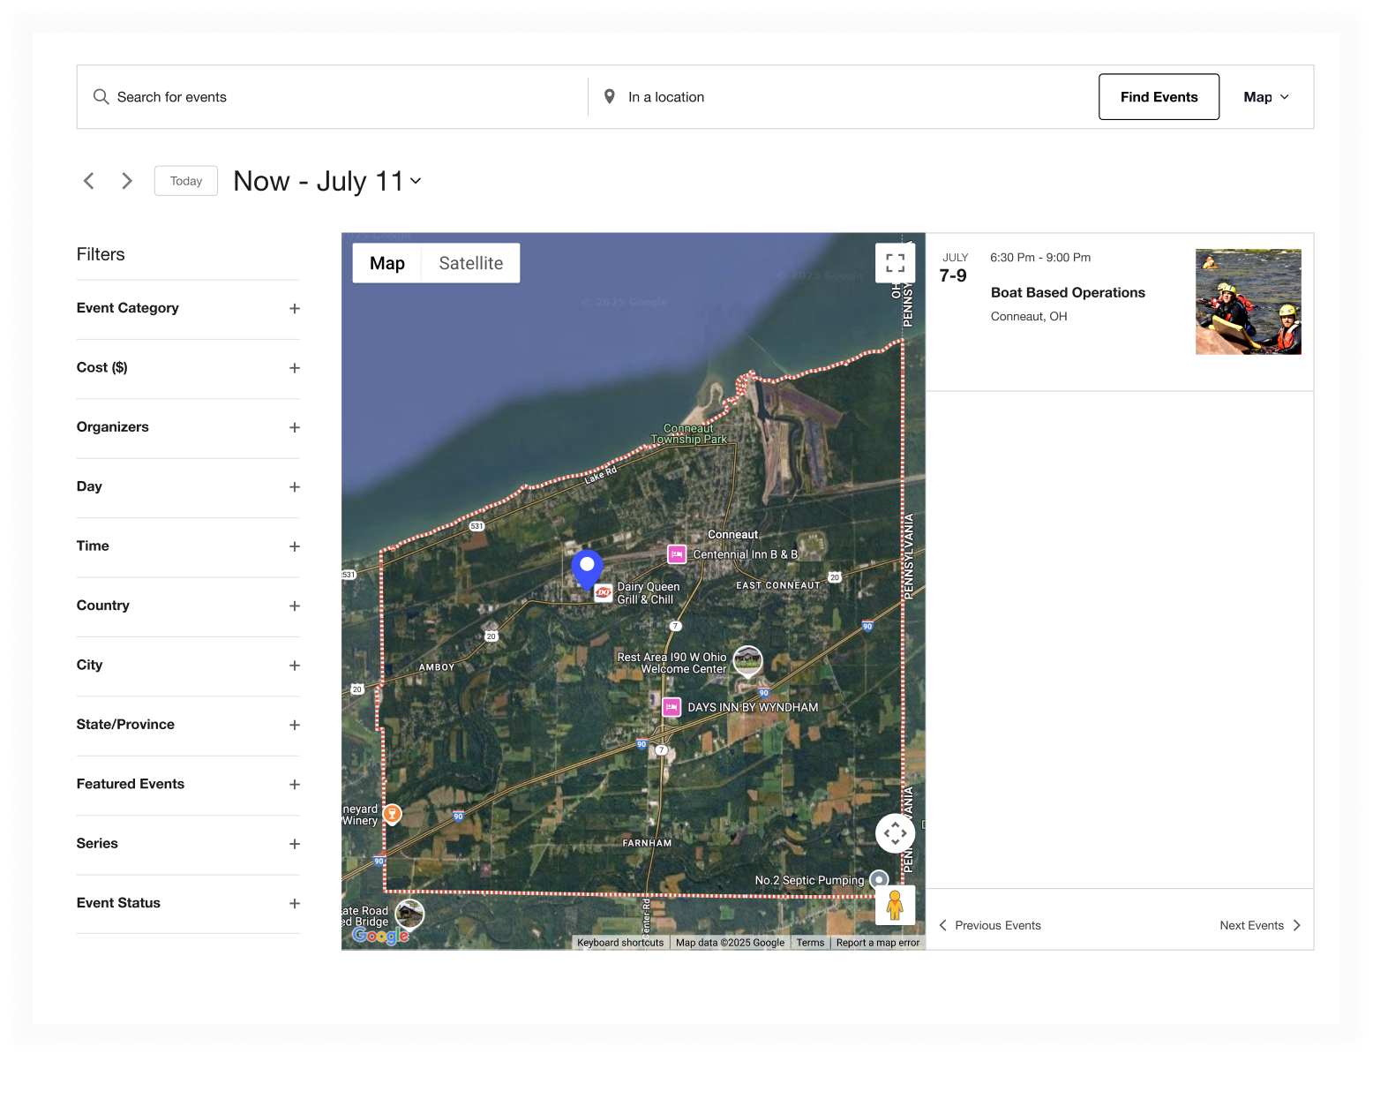Screen dimensions: 1373x1114
Task: Click the Dairy Queen map marker
Action: pyautogui.click(x=604, y=592)
